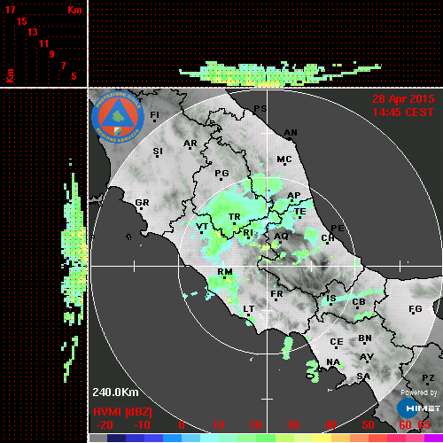Pick the yellow 40 dBZ color swatch
Image resolution: width=443 pixels, height=443 pixels.
(x=322, y=438)
